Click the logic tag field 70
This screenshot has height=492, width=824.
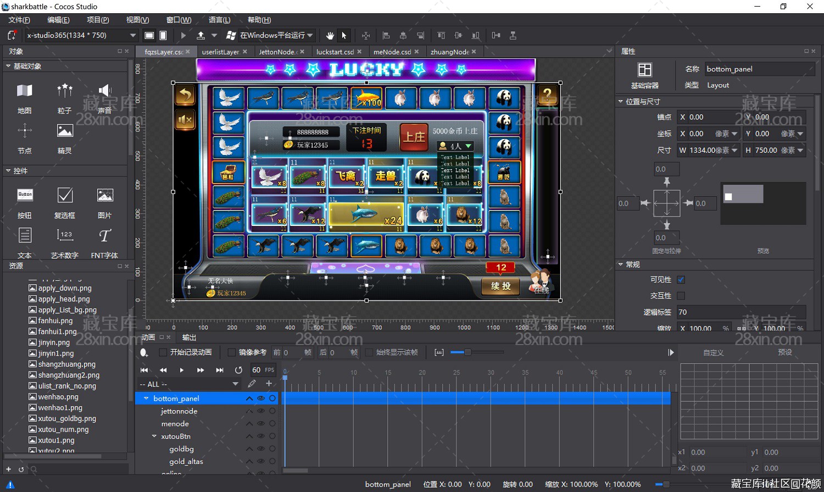(x=741, y=312)
